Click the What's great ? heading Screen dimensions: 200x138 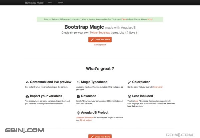pyautogui.click(x=100, y=69)
